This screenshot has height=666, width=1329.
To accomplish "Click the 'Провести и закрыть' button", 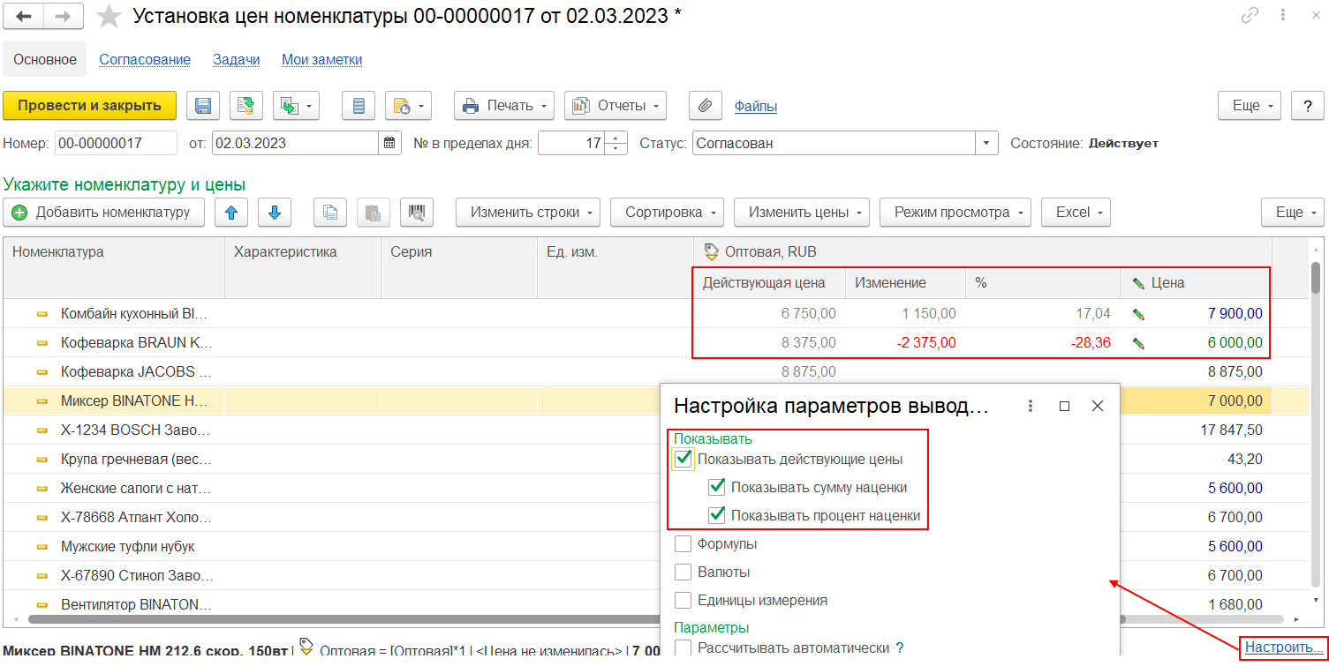I will [x=89, y=106].
